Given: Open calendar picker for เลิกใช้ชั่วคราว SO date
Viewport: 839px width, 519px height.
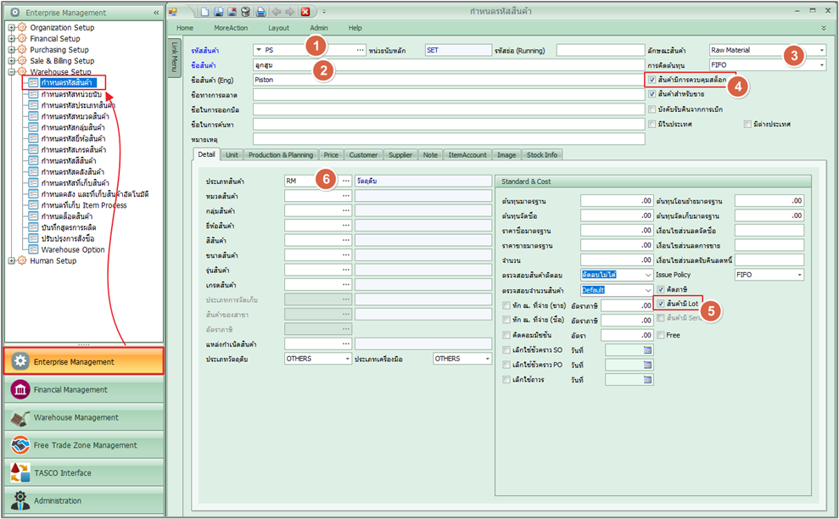Looking at the screenshot, I should click(647, 350).
